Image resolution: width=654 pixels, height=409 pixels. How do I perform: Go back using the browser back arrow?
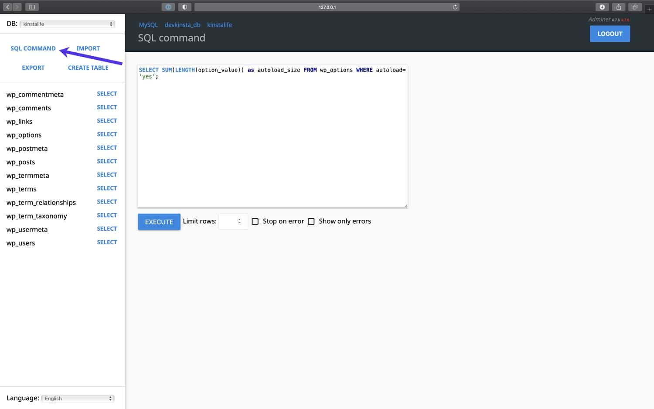click(7, 7)
